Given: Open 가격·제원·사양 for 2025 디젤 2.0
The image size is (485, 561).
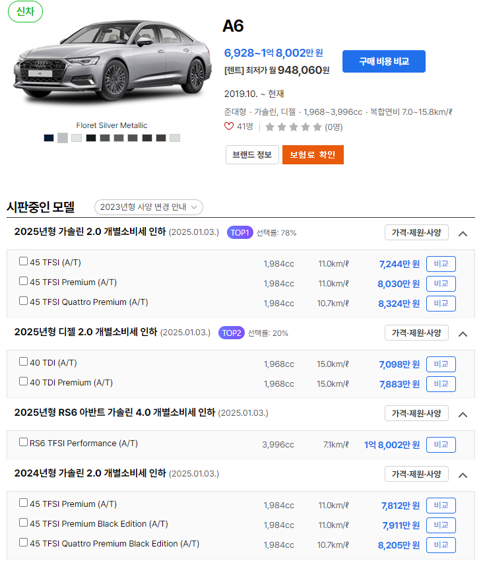Looking at the screenshot, I should 416,333.
